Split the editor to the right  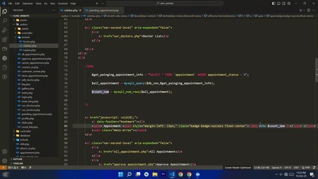pos(309,10)
